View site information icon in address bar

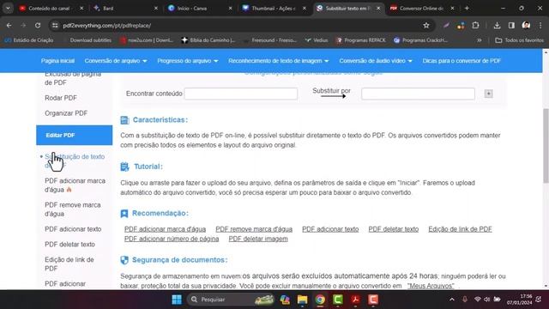(x=55, y=25)
